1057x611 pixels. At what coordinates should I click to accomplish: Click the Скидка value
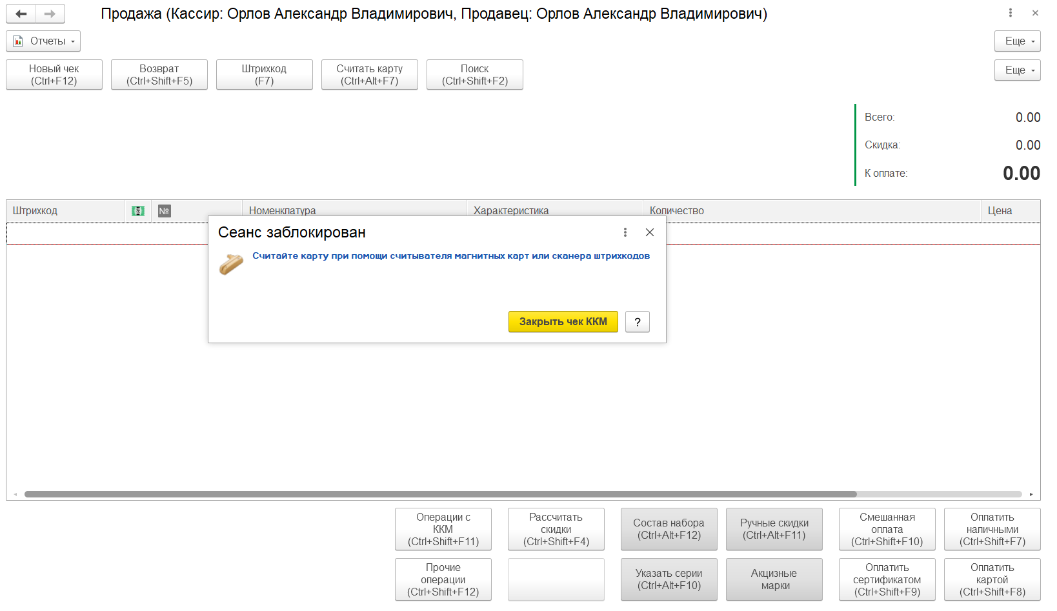(1028, 145)
